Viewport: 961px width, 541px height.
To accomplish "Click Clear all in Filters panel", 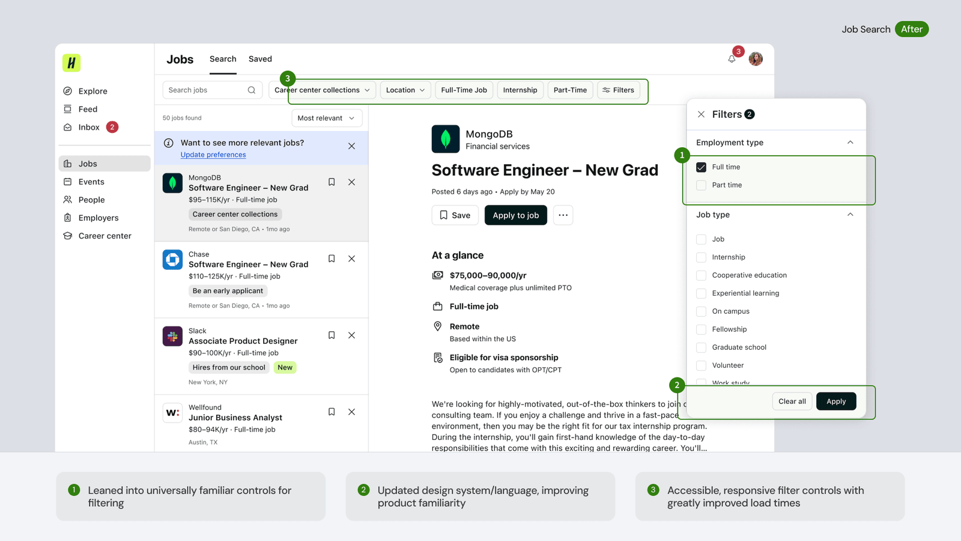I will (x=792, y=402).
